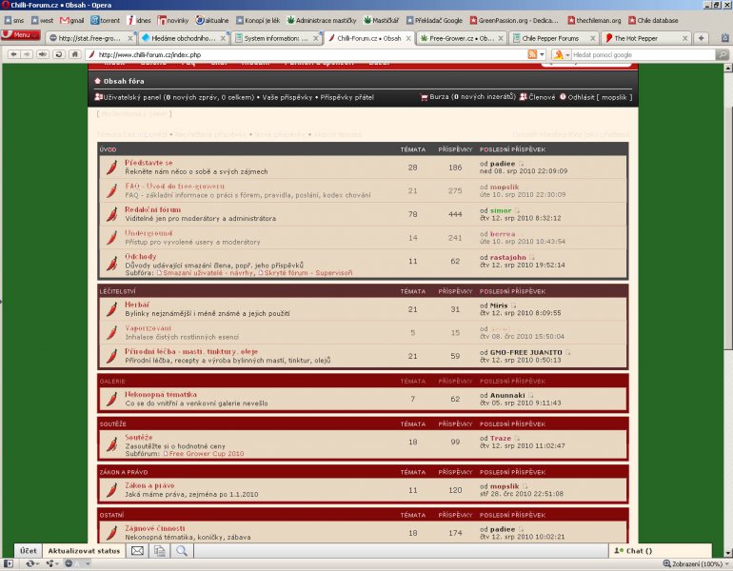Click the envelope mail icon in bottom bar
733x571 pixels.
(x=137, y=551)
